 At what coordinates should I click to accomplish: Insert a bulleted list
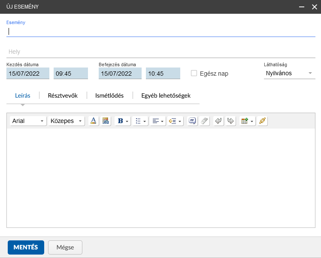coord(138,121)
